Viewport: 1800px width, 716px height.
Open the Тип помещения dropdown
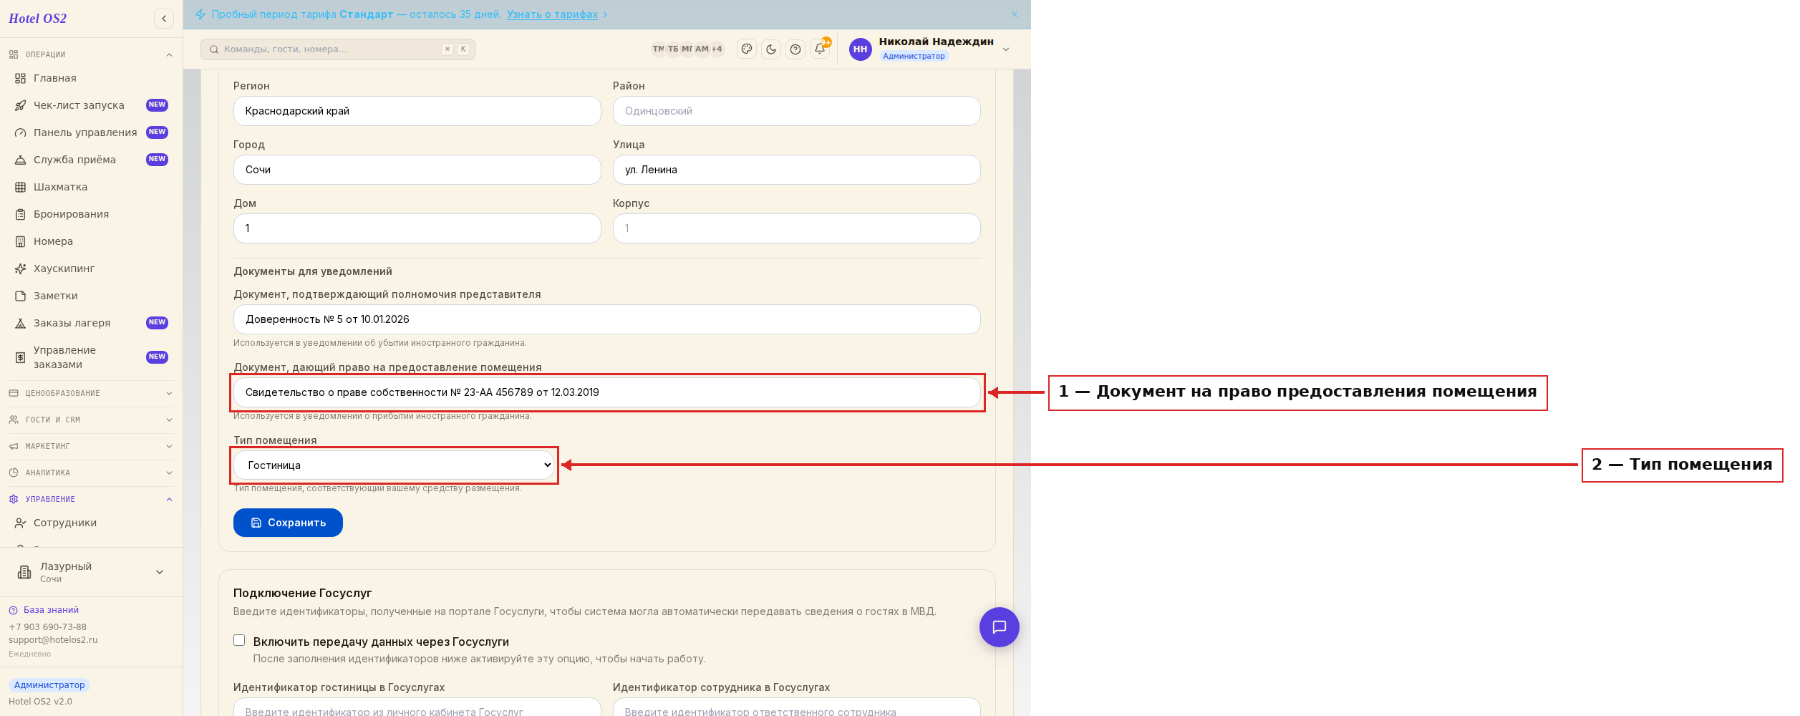click(x=394, y=465)
